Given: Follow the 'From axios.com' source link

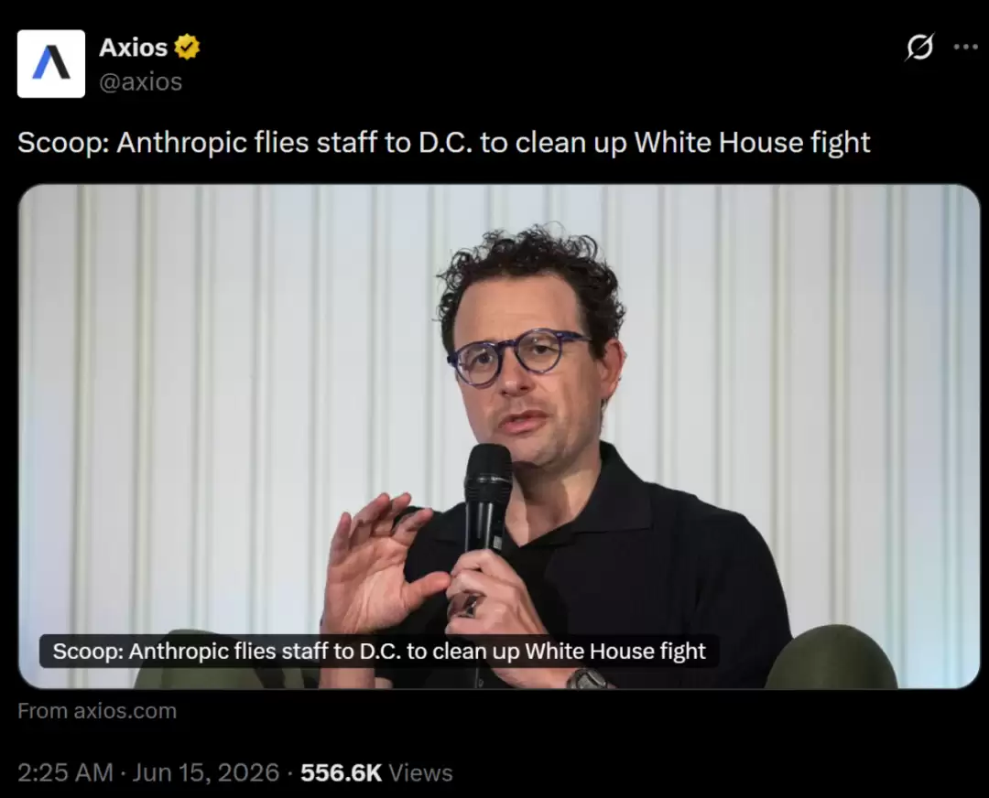Looking at the screenshot, I should point(97,711).
